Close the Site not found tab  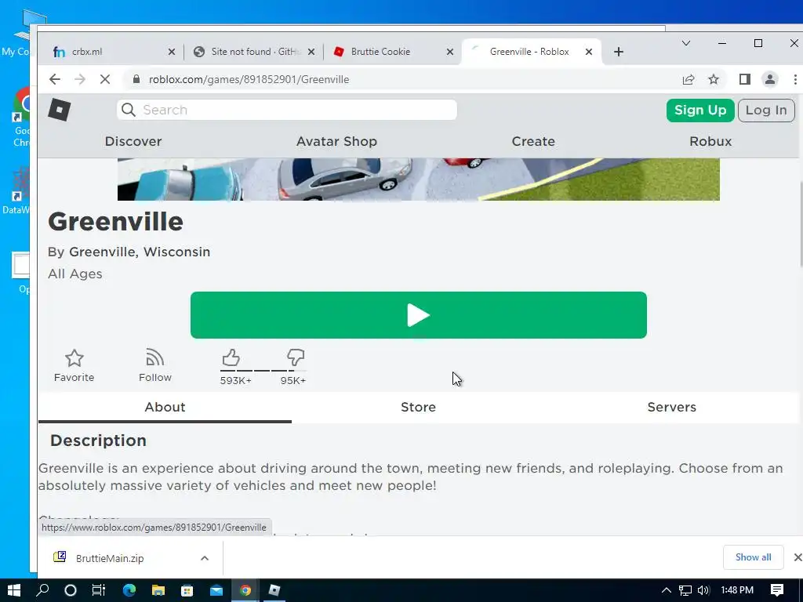click(x=311, y=52)
